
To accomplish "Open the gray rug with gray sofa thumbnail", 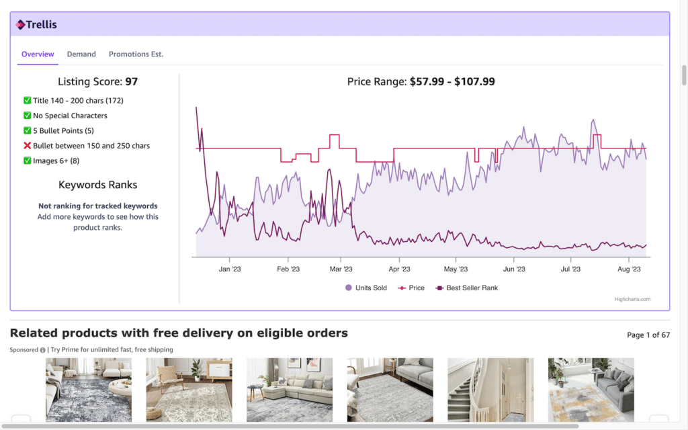I will pos(390,390).
